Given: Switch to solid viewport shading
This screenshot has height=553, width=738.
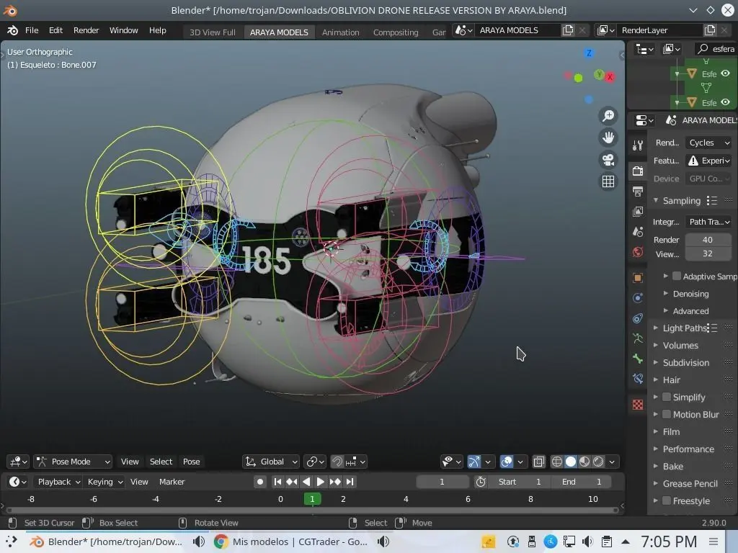Looking at the screenshot, I should 571,462.
